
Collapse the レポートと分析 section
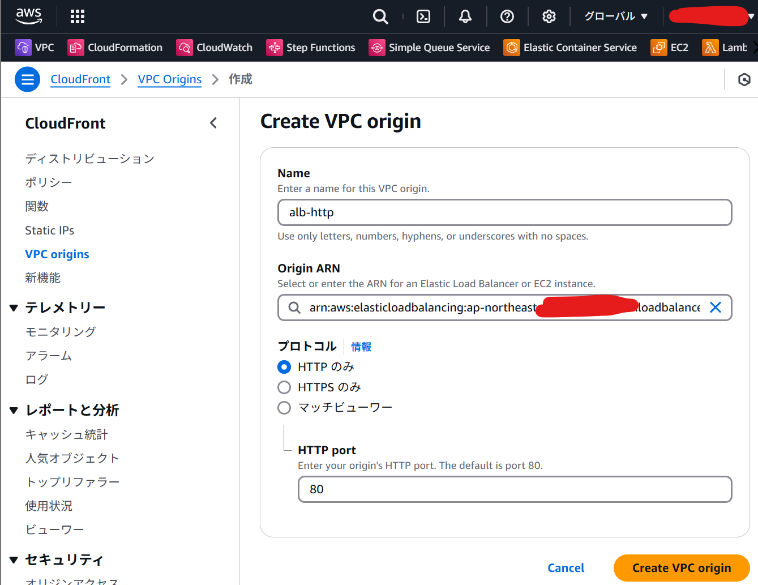tap(14, 411)
